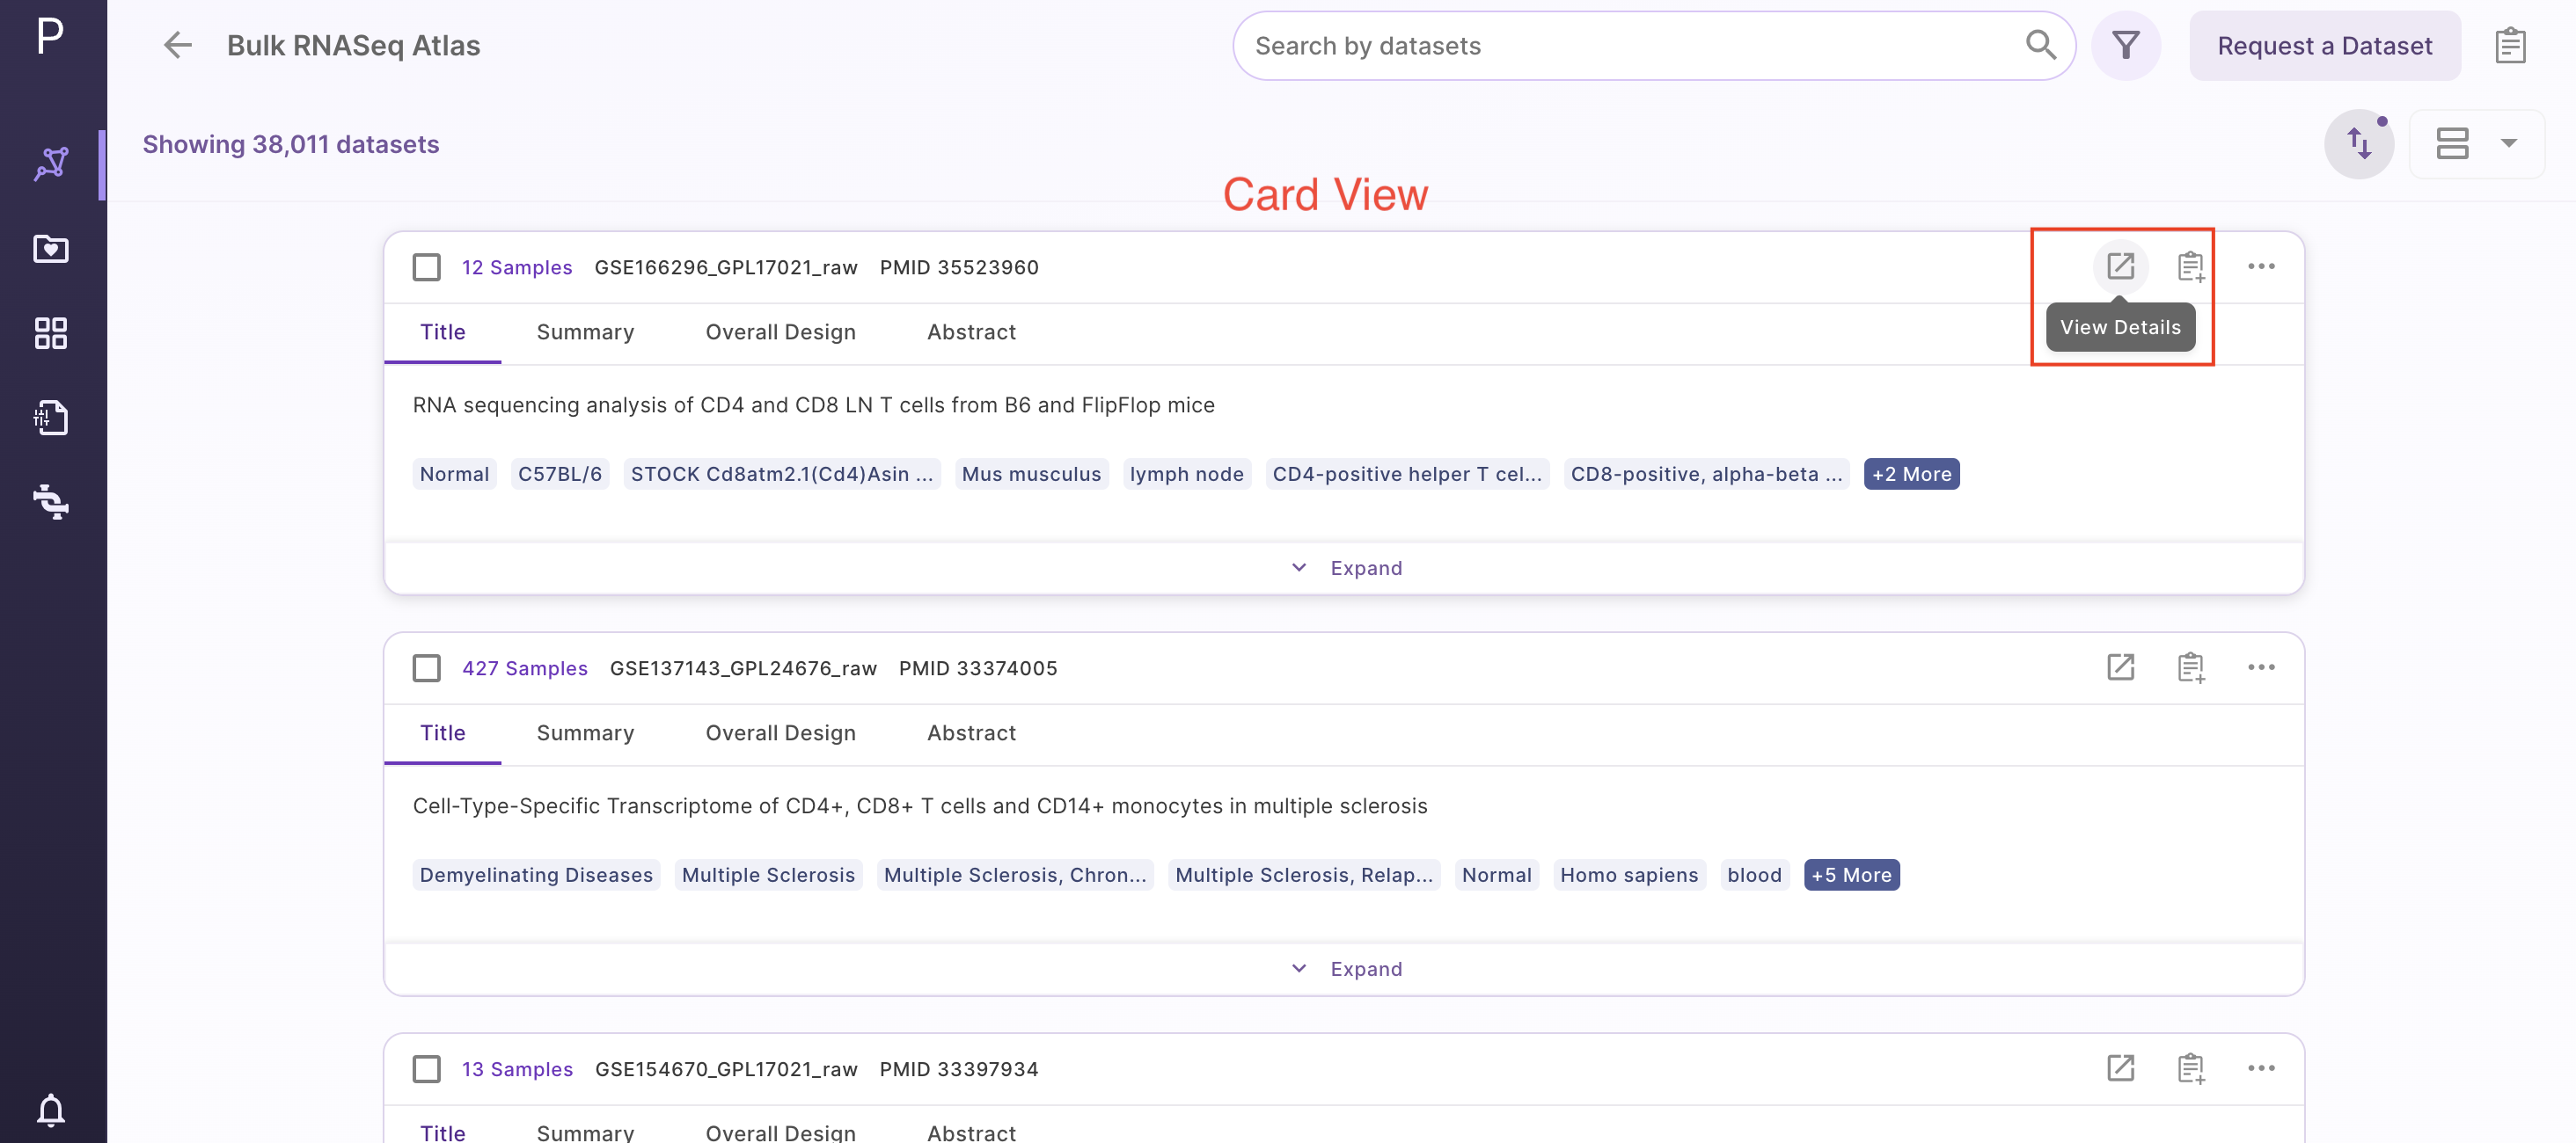This screenshot has width=2576, height=1143.
Task: Click the Mus musculus tag
Action: 1031,474
